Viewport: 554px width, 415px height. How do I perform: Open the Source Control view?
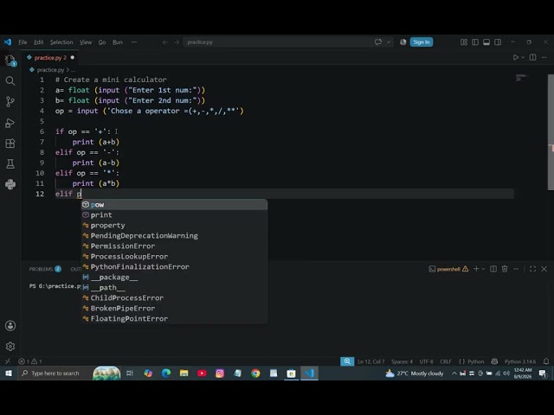[x=10, y=102]
